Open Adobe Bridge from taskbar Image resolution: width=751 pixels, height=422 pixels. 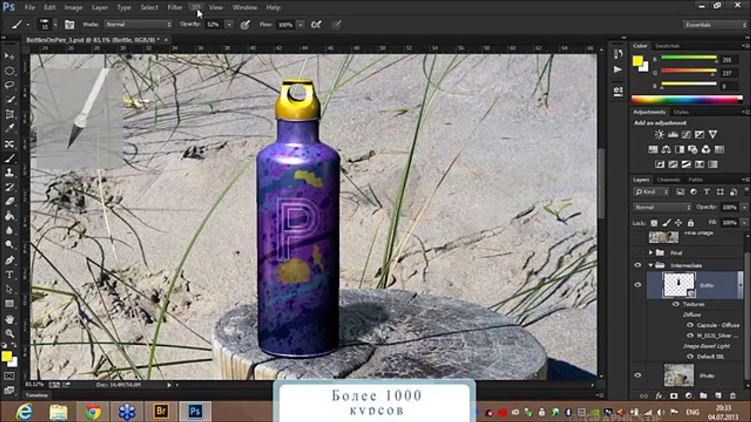pyautogui.click(x=161, y=412)
